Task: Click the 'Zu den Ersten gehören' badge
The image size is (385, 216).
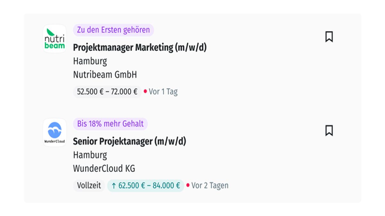Action: (113, 30)
